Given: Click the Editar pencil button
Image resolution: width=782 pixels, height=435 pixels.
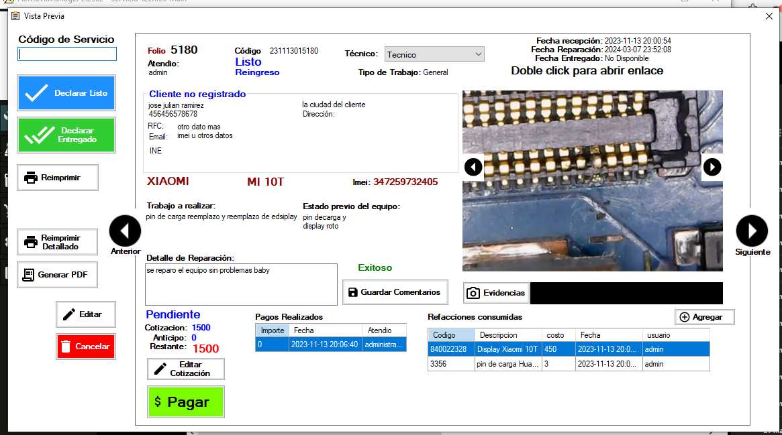Looking at the screenshot, I should coord(86,314).
